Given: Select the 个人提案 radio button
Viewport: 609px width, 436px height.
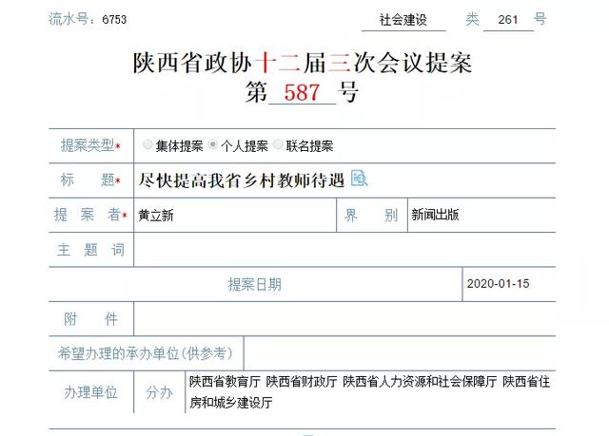Looking at the screenshot, I should 212,144.
